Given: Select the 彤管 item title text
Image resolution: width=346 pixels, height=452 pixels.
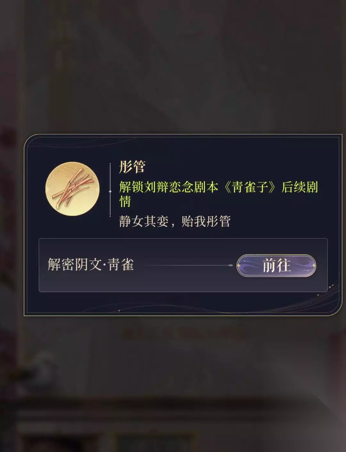Looking at the screenshot, I should [x=132, y=166].
